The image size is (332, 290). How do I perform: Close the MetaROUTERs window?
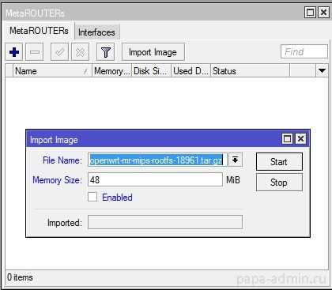tap(323, 13)
